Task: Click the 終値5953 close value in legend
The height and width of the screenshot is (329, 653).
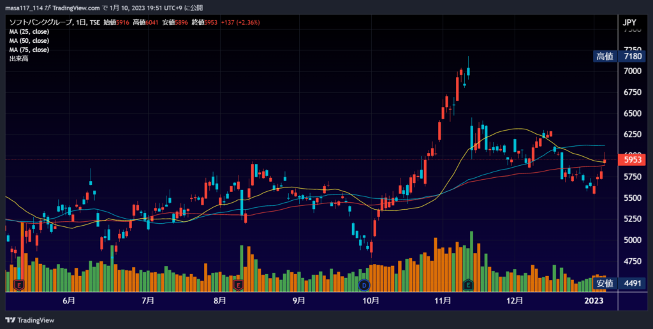Action: pyautogui.click(x=205, y=22)
